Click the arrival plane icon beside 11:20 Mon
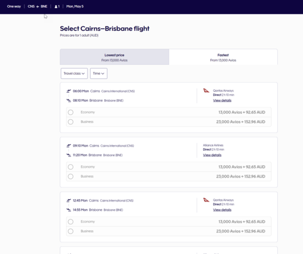The height and width of the screenshot is (254, 303). point(69,155)
